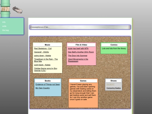Image resolution: width=152 pixels, height=114 pixels.
Task: Follow the going down - Kelela link
Action: pos(43,56)
